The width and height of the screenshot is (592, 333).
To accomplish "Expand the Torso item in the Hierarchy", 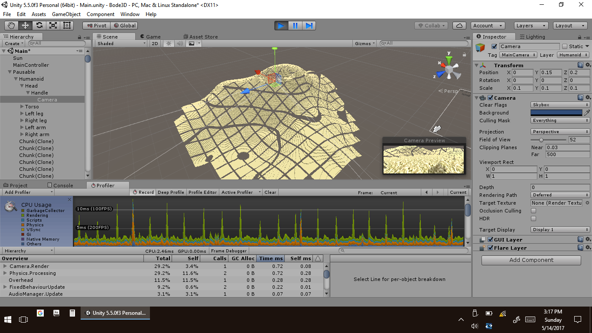I will (x=22, y=107).
